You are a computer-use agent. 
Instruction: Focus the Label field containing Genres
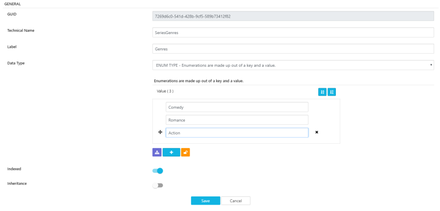coord(293,49)
